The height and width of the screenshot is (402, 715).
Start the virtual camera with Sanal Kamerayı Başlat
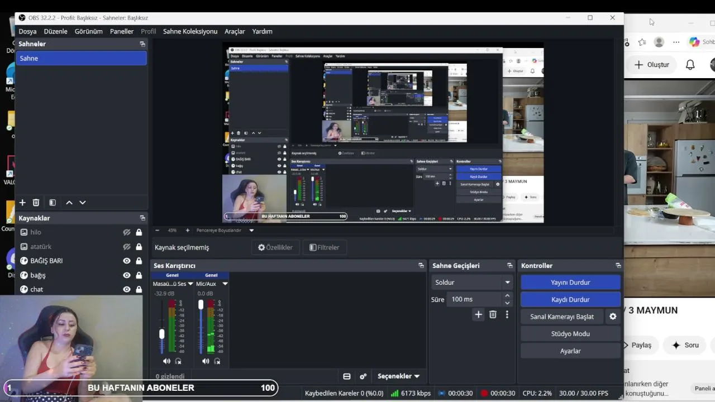click(562, 317)
